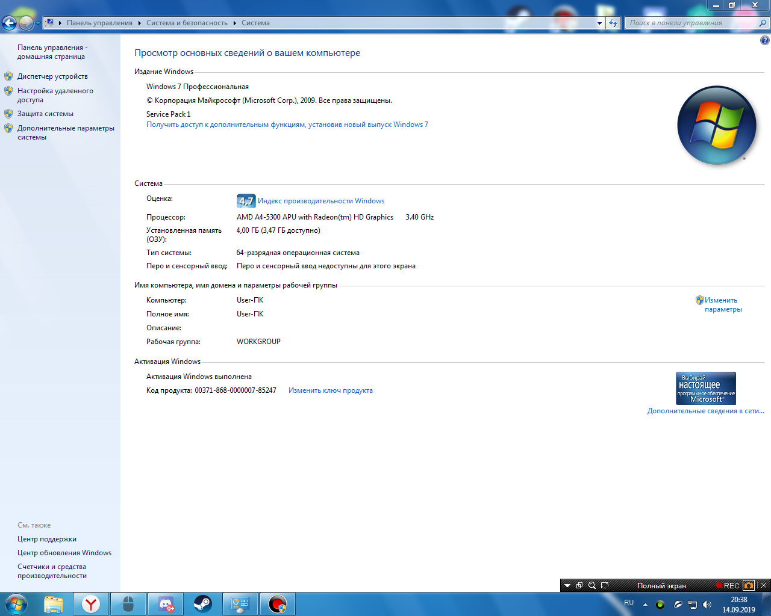Viewport: 771px width, 616px height.
Task: Expand arrow after System and Security breadcrumb
Action: [x=234, y=23]
